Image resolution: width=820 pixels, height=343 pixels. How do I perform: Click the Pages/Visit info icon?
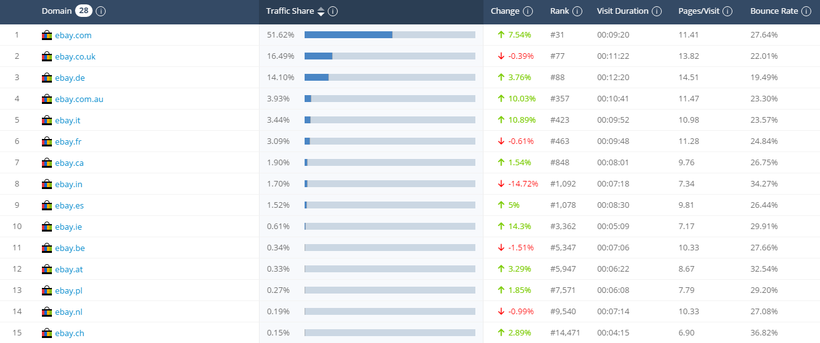[728, 11]
